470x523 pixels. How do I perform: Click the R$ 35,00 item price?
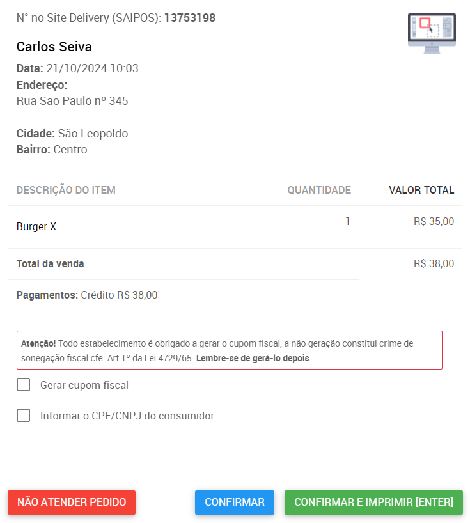click(x=434, y=221)
